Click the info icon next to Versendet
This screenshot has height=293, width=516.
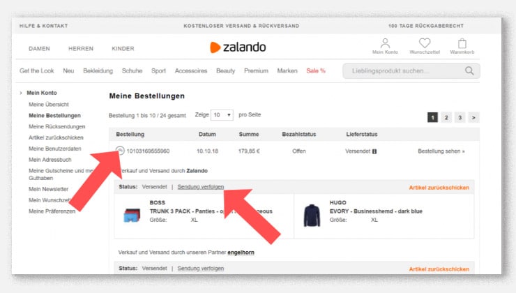point(374,151)
